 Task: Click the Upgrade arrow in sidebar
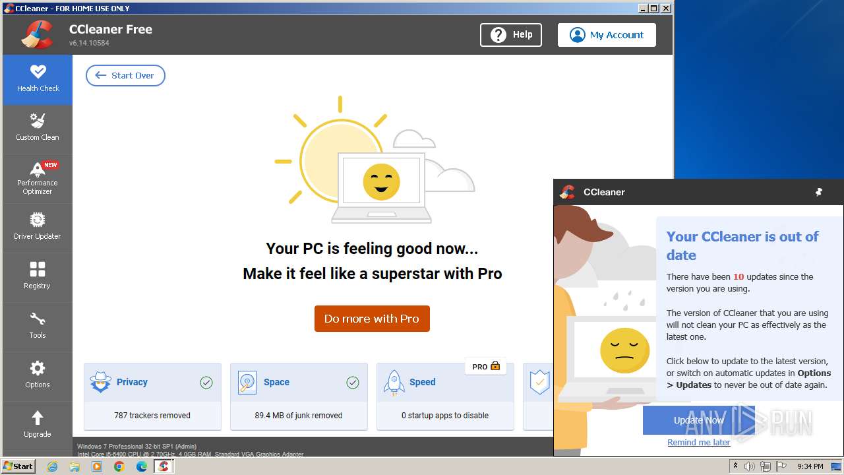pos(38,424)
